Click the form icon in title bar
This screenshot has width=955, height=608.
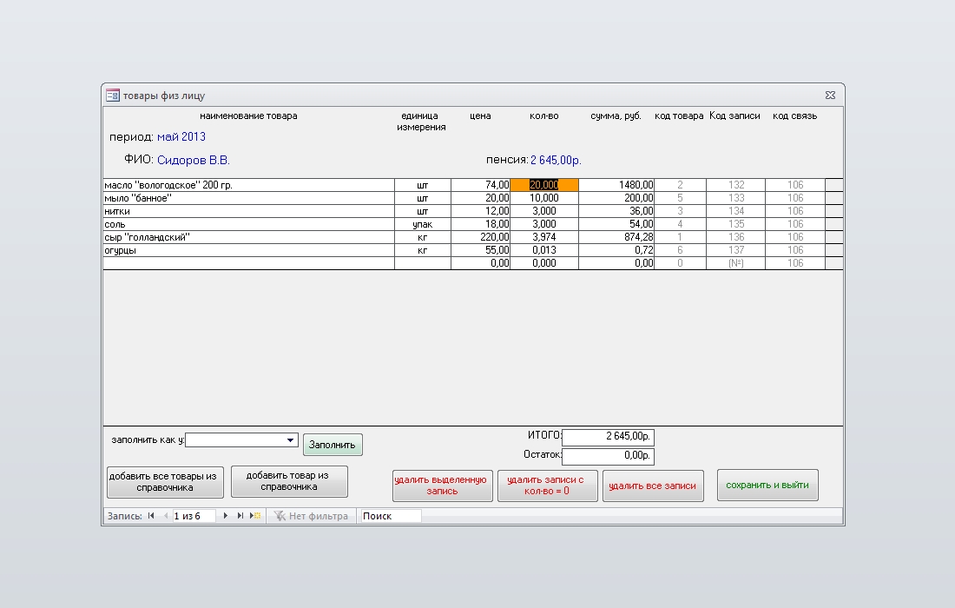pyautogui.click(x=113, y=96)
